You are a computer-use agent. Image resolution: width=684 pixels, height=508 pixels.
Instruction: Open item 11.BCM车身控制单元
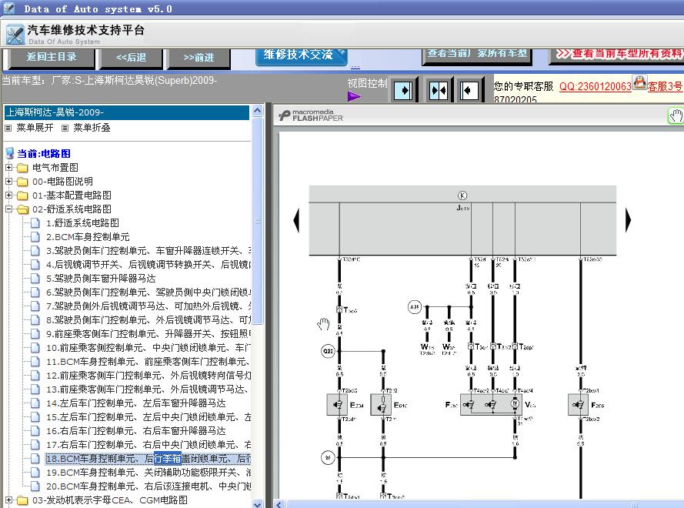pos(148,362)
